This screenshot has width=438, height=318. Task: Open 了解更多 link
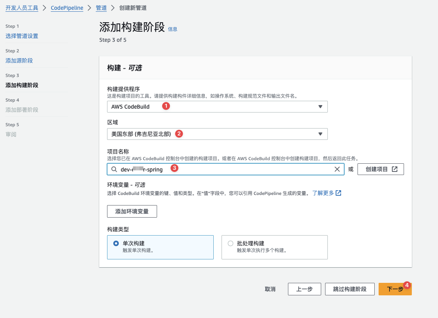coord(323,193)
